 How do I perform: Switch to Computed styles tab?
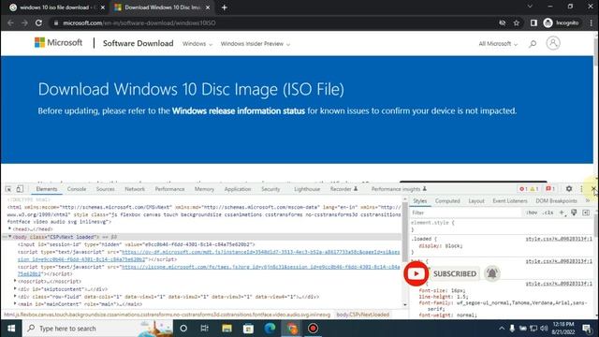click(447, 201)
